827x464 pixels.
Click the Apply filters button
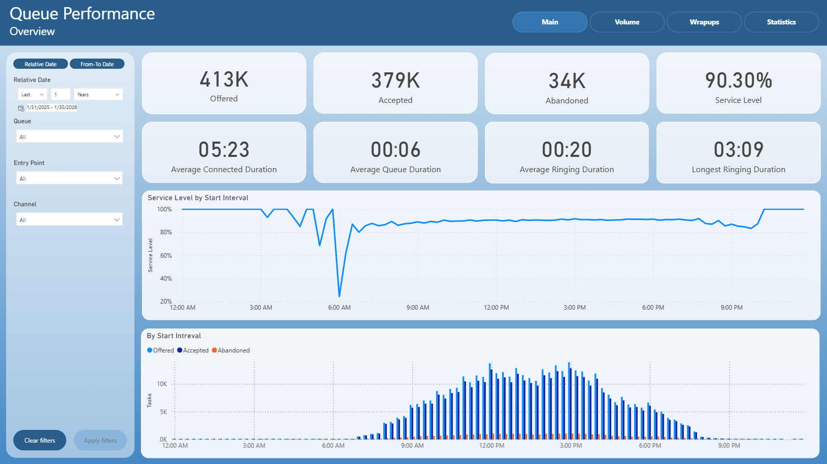[100, 440]
